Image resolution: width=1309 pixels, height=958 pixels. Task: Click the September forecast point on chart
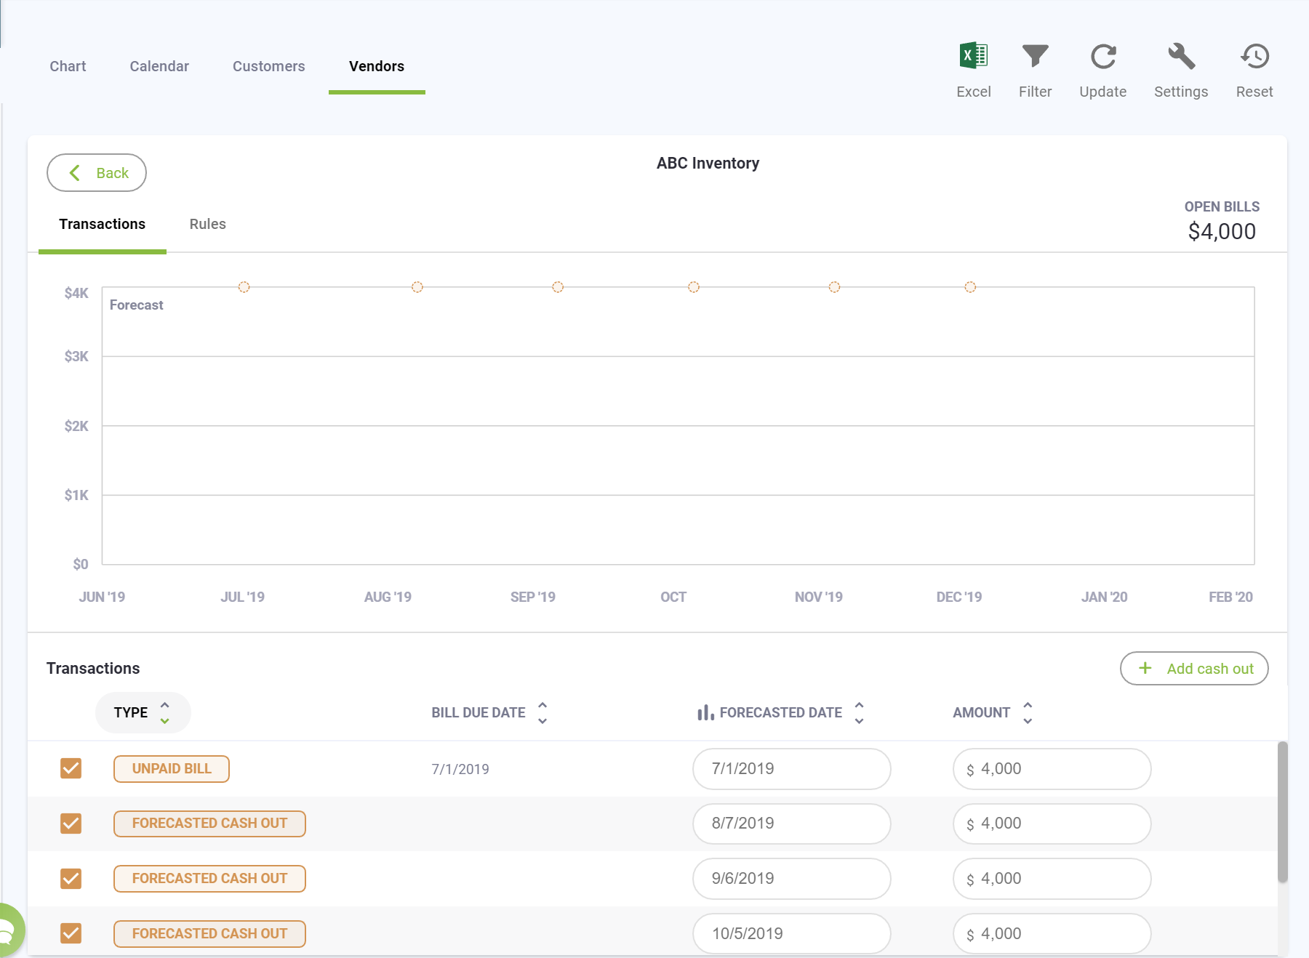point(558,287)
